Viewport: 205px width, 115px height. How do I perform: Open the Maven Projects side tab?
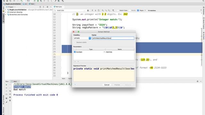click(x=204, y=23)
